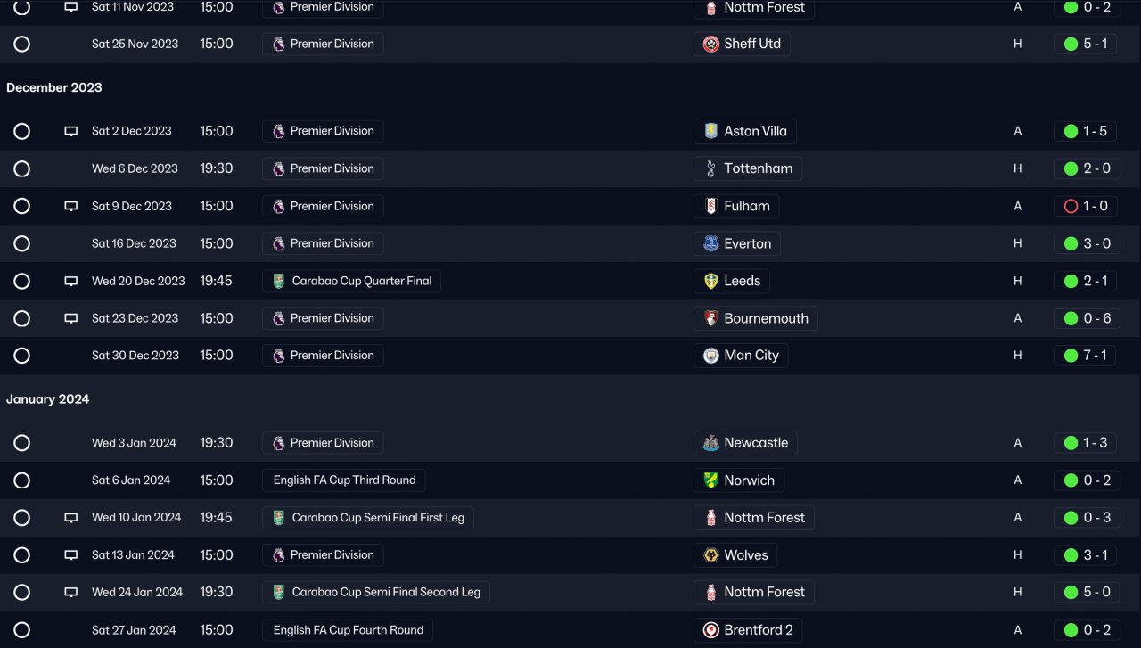Click Premier Division icon in Everton row

tap(278, 243)
